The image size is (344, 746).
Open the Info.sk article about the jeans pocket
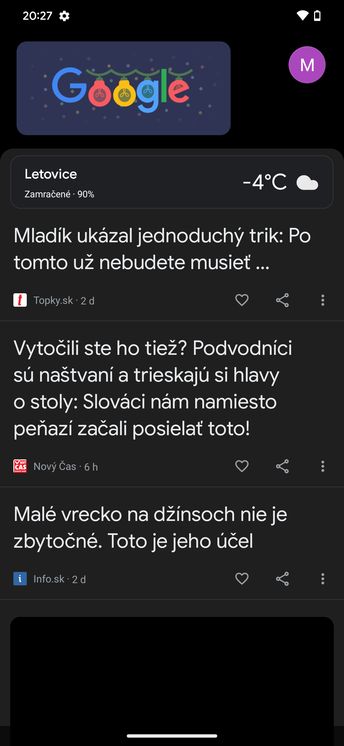150,528
